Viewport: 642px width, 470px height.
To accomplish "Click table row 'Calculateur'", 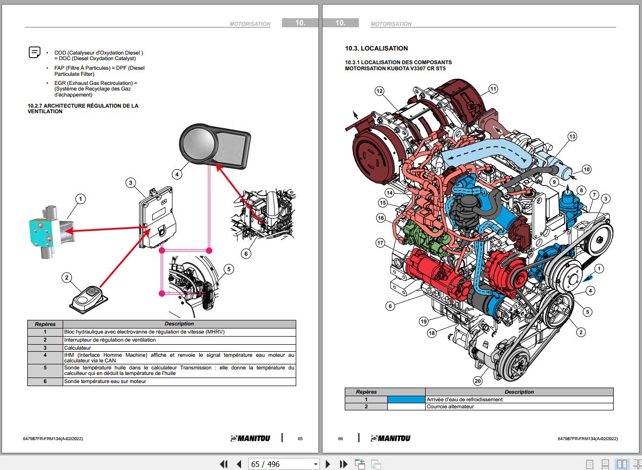I will [x=161, y=348].
